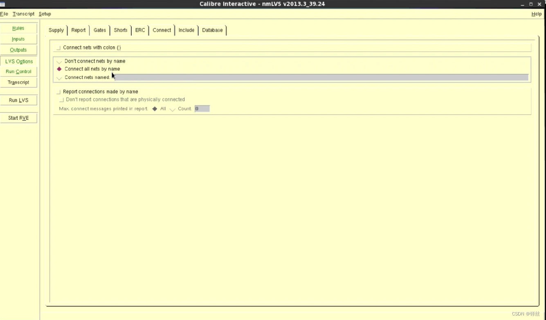Image resolution: width=546 pixels, height=320 pixels.
Task: Switch to the Shorts tab
Action: tap(121, 30)
